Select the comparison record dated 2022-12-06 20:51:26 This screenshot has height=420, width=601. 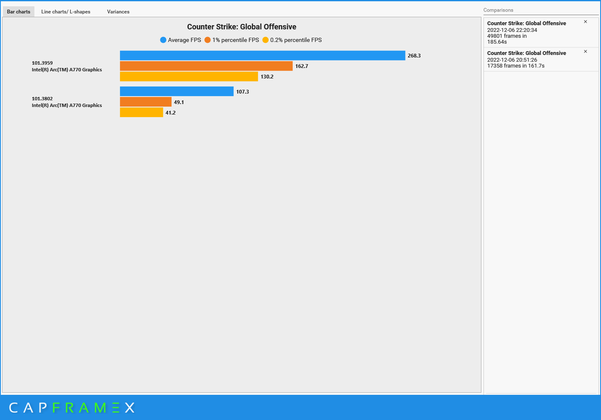[x=541, y=59]
